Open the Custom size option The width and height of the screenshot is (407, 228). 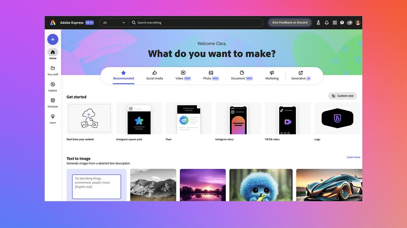click(343, 96)
